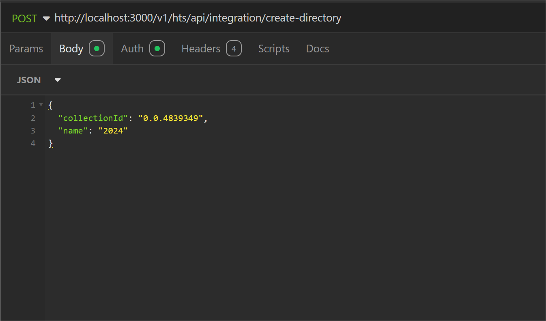The image size is (546, 321).
Task: Click the Body tab
Action: (x=71, y=48)
